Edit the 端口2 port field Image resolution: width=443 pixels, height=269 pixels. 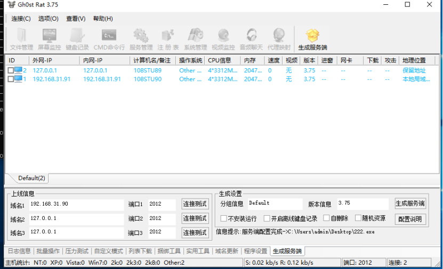(162, 219)
